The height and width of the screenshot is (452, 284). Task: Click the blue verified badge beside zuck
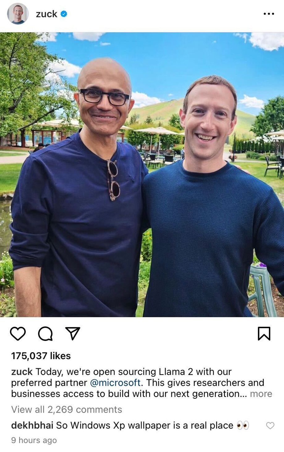point(64,14)
